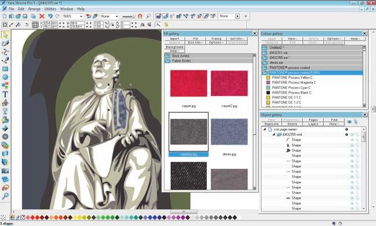The image size is (376, 226).
Task: Expand the Brick (Web) fill folder
Action: 209,55
